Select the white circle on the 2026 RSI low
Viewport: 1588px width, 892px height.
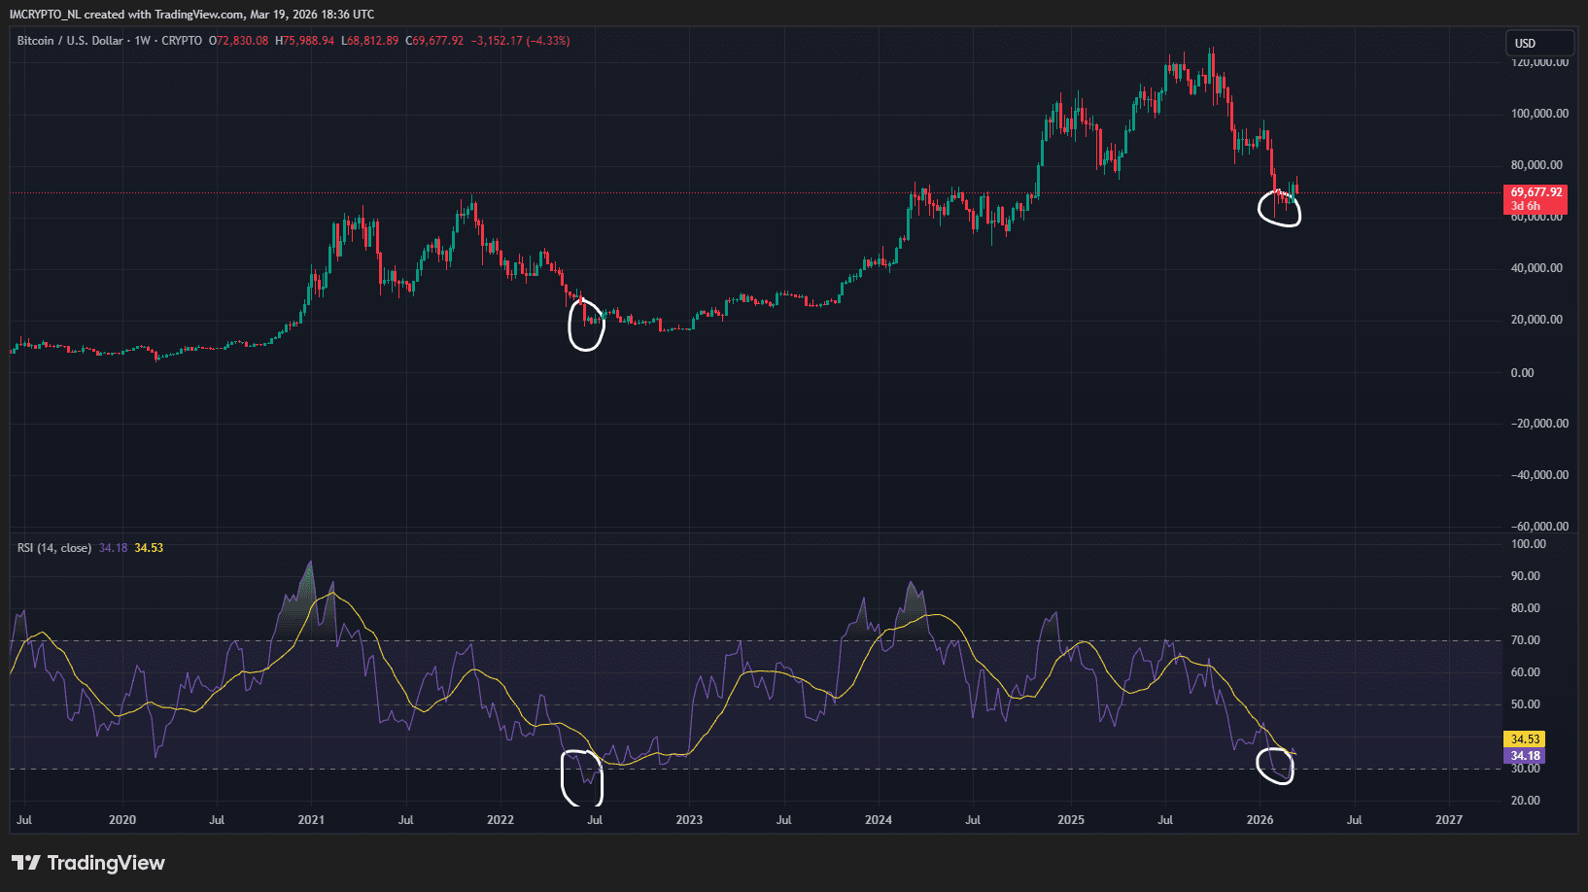(x=1275, y=765)
